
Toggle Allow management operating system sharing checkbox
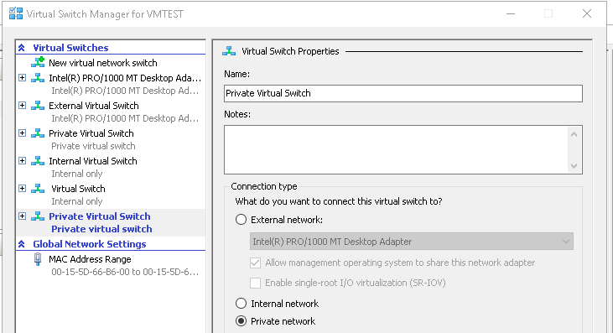pyautogui.click(x=255, y=263)
